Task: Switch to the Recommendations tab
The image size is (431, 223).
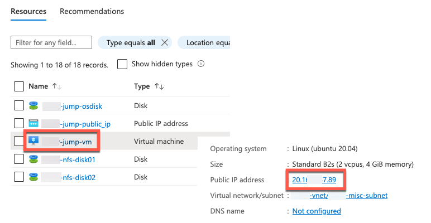Action: pos(92,12)
